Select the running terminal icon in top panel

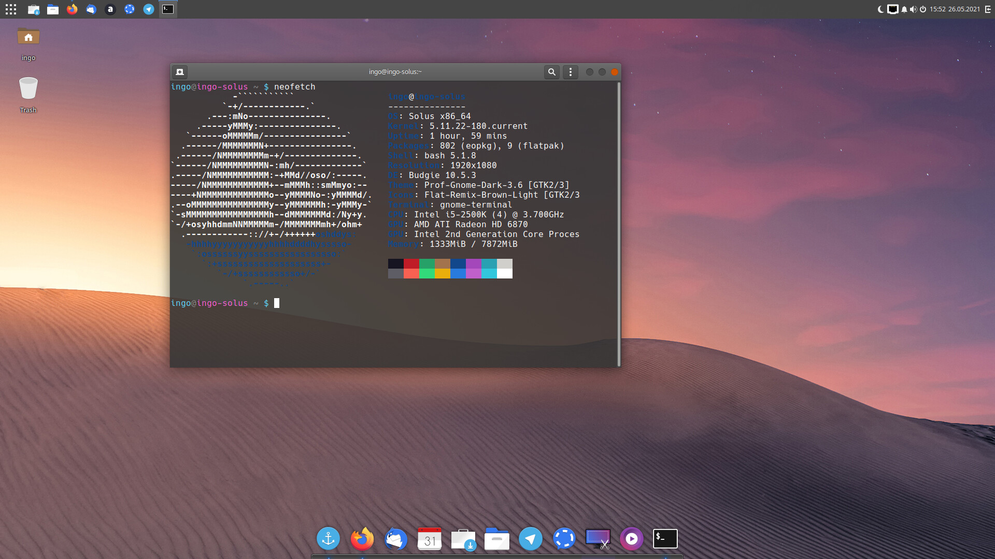(x=168, y=9)
